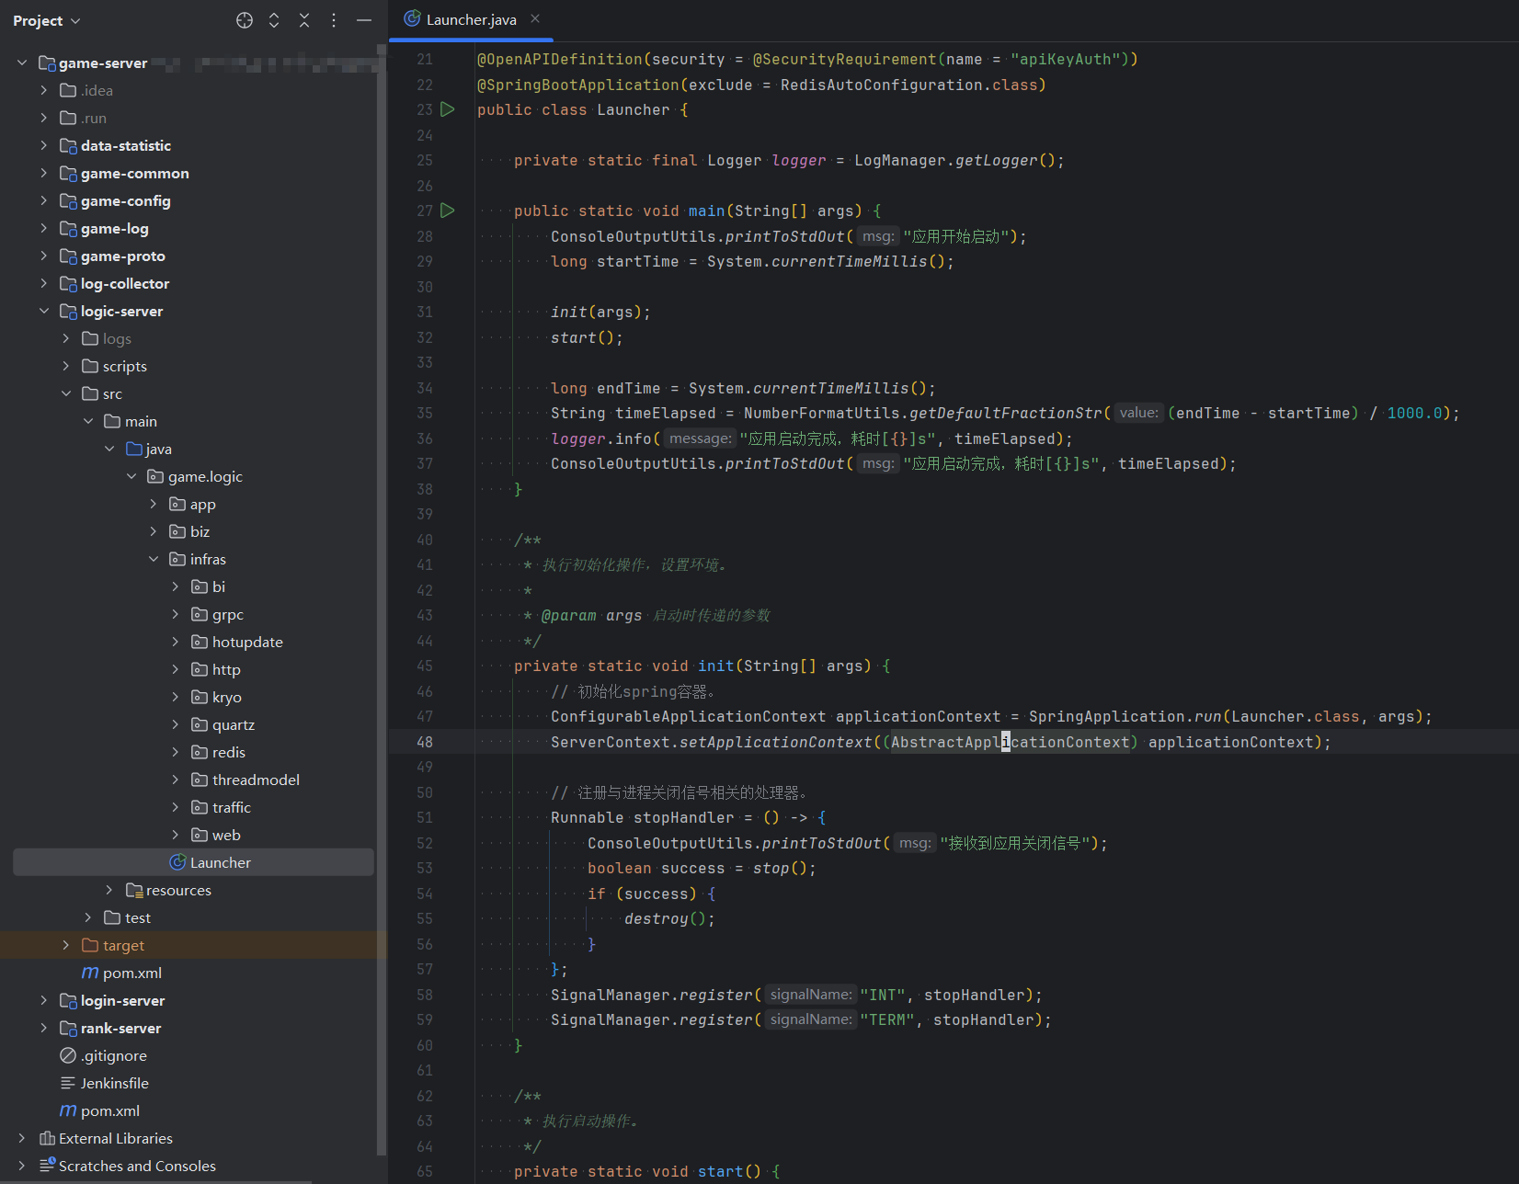Click the stopHandler variable on line 51
Viewport: 1519px width, 1184px height.
pyautogui.click(x=683, y=817)
